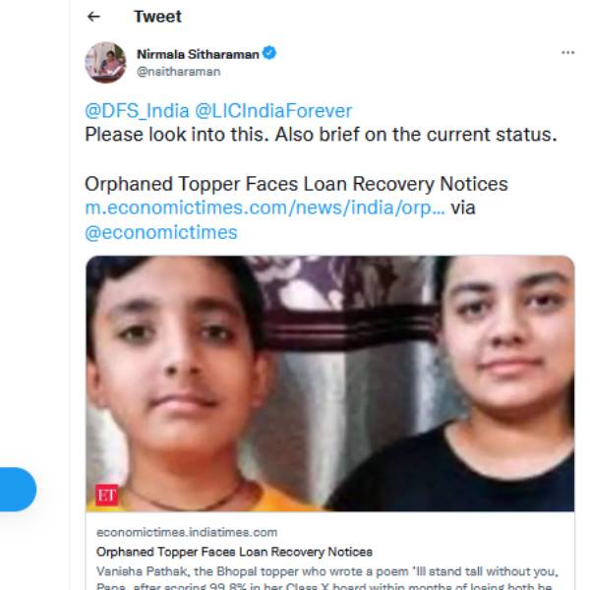The image size is (590, 590).
Task: Click the blue Tweet button at left
Action: pyautogui.click(x=18, y=489)
